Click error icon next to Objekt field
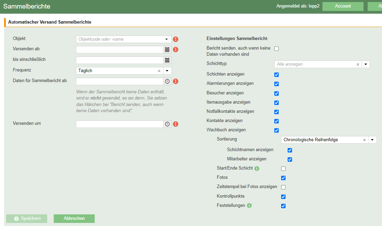 pos(176,39)
